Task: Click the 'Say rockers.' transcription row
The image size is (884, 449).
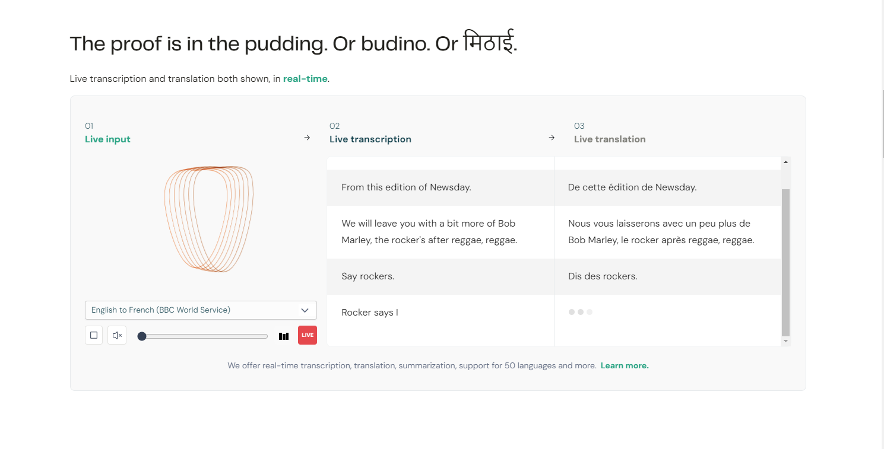Action: pos(440,276)
